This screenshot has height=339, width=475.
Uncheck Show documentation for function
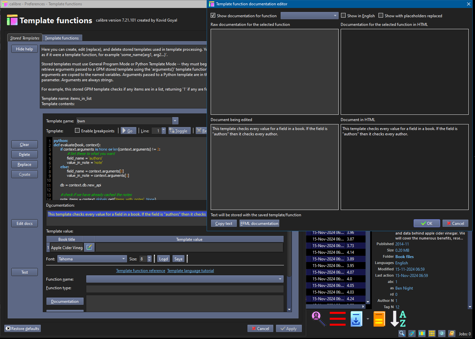pyautogui.click(x=213, y=16)
